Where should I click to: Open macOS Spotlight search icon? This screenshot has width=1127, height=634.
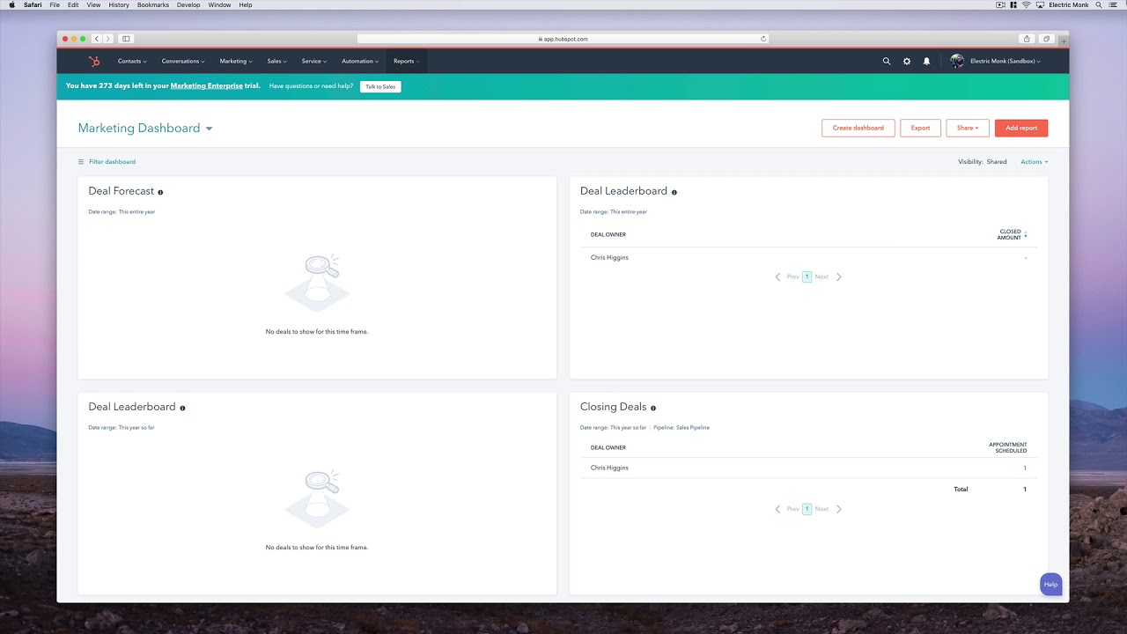tap(1100, 4)
